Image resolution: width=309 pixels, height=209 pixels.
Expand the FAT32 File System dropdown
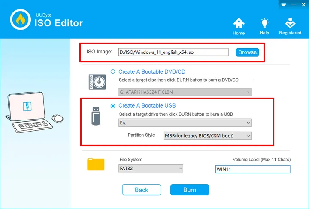[x=151, y=169]
